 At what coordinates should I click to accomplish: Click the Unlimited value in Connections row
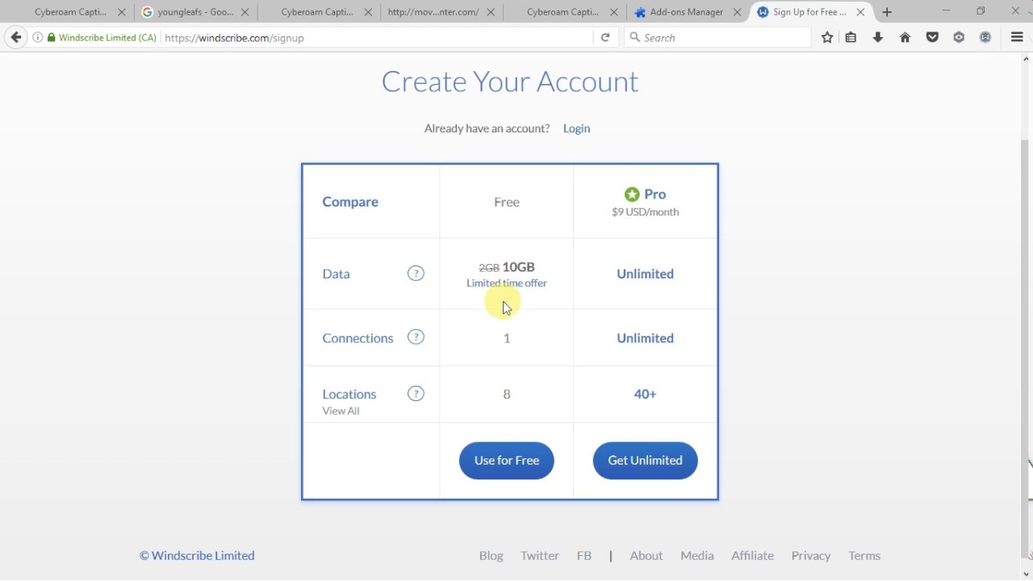tap(645, 338)
